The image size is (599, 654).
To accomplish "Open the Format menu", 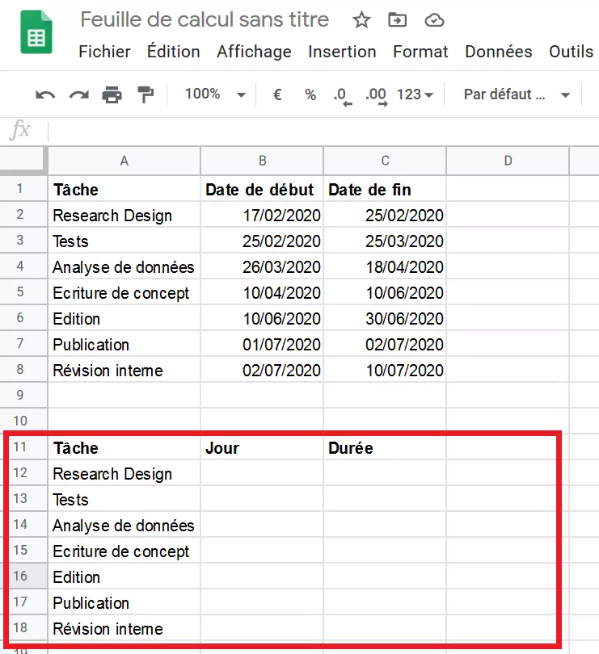I will (x=420, y=52).
